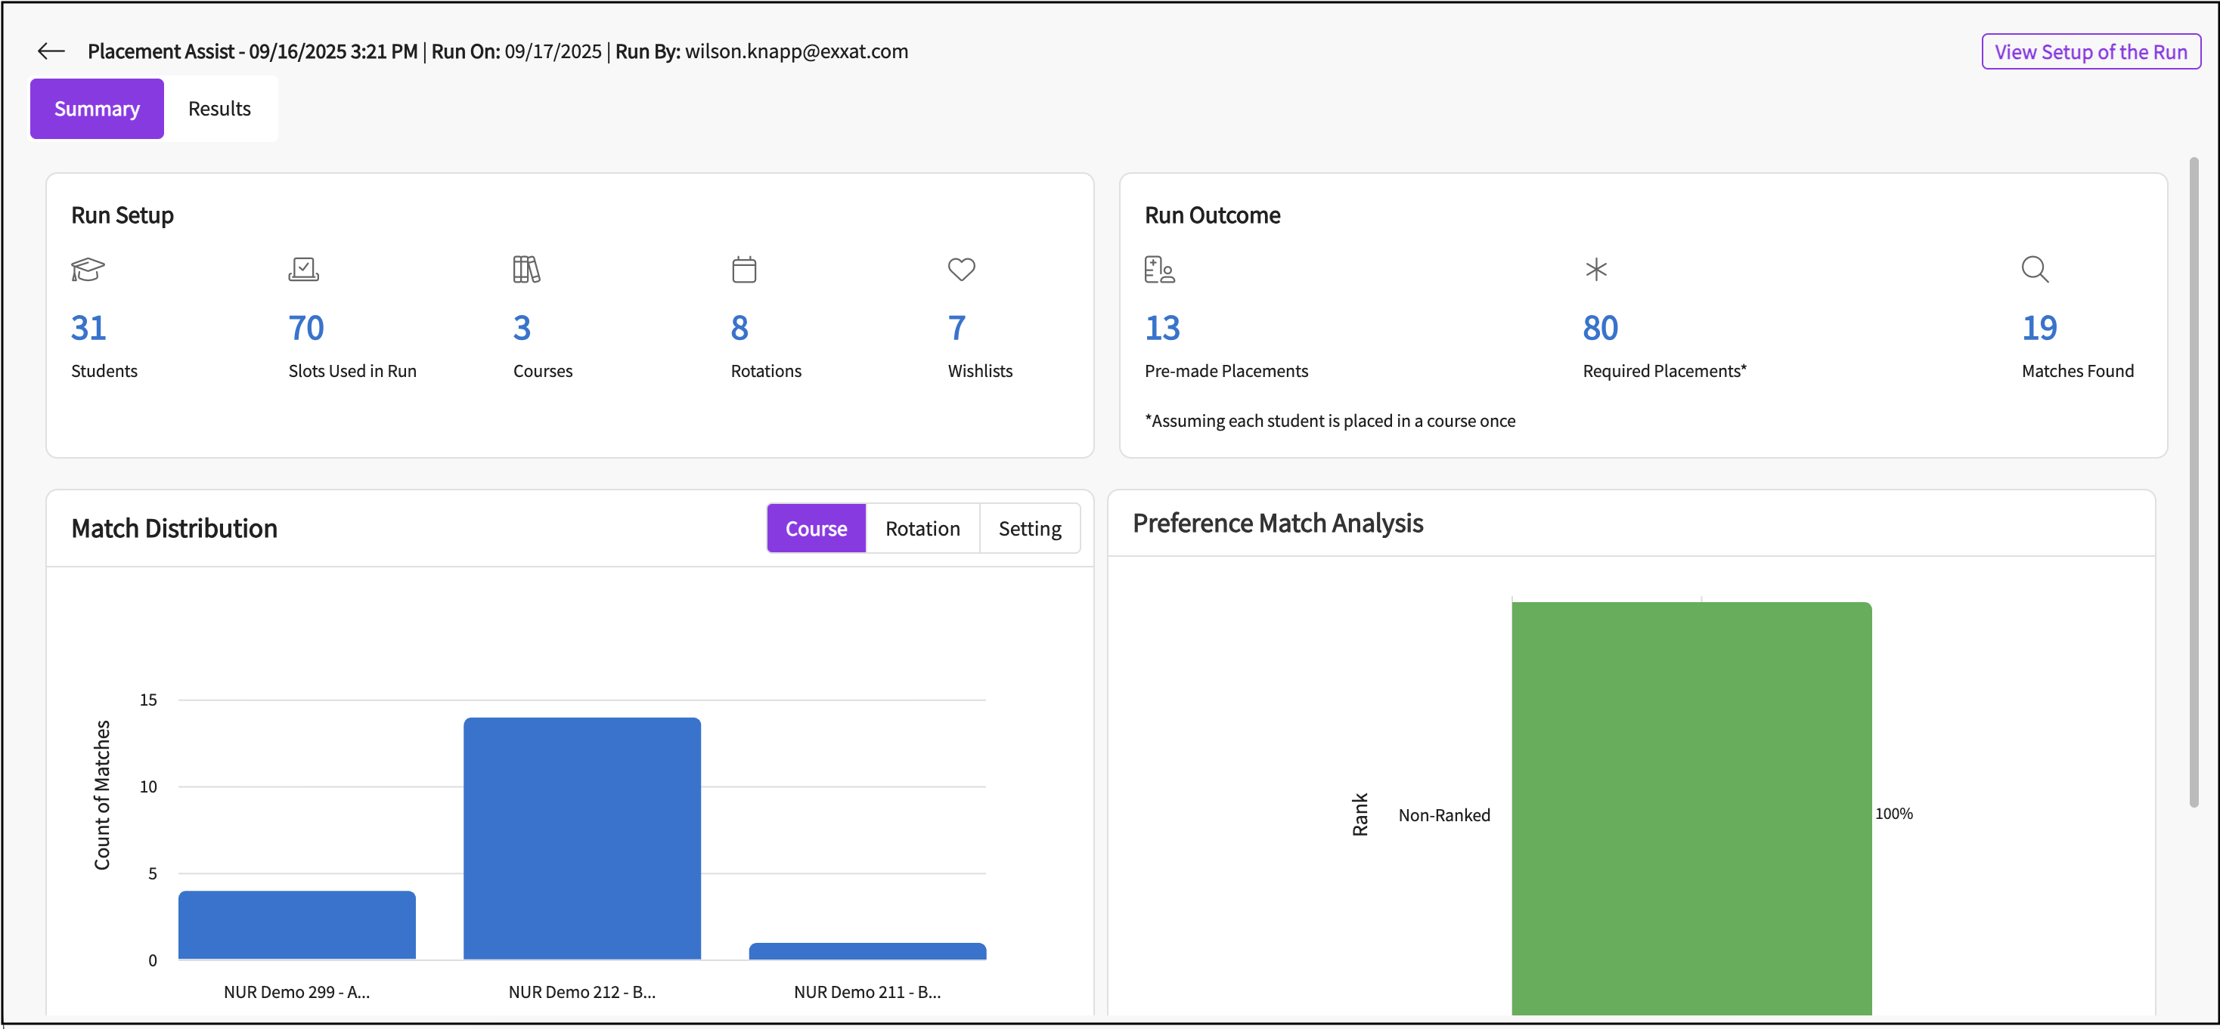Switch Match Distribution to Setting view
The image size is (2220, 1029).
coord(1029,529)
